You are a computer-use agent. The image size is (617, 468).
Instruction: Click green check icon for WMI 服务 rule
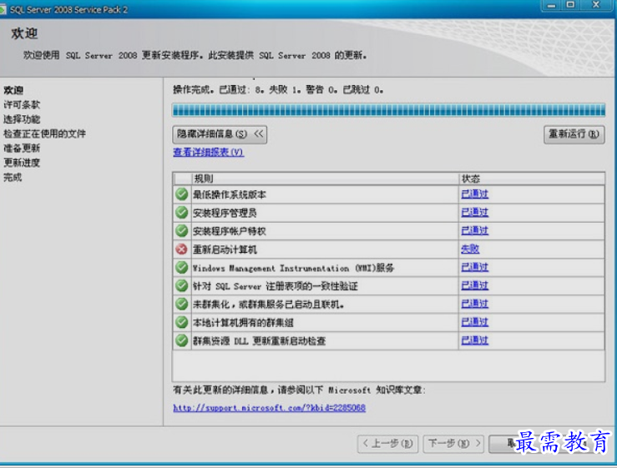click(181, 268)
